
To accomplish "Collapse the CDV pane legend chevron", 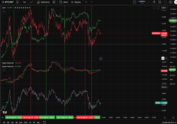I will pyautogui.click(x=4, y=11).
